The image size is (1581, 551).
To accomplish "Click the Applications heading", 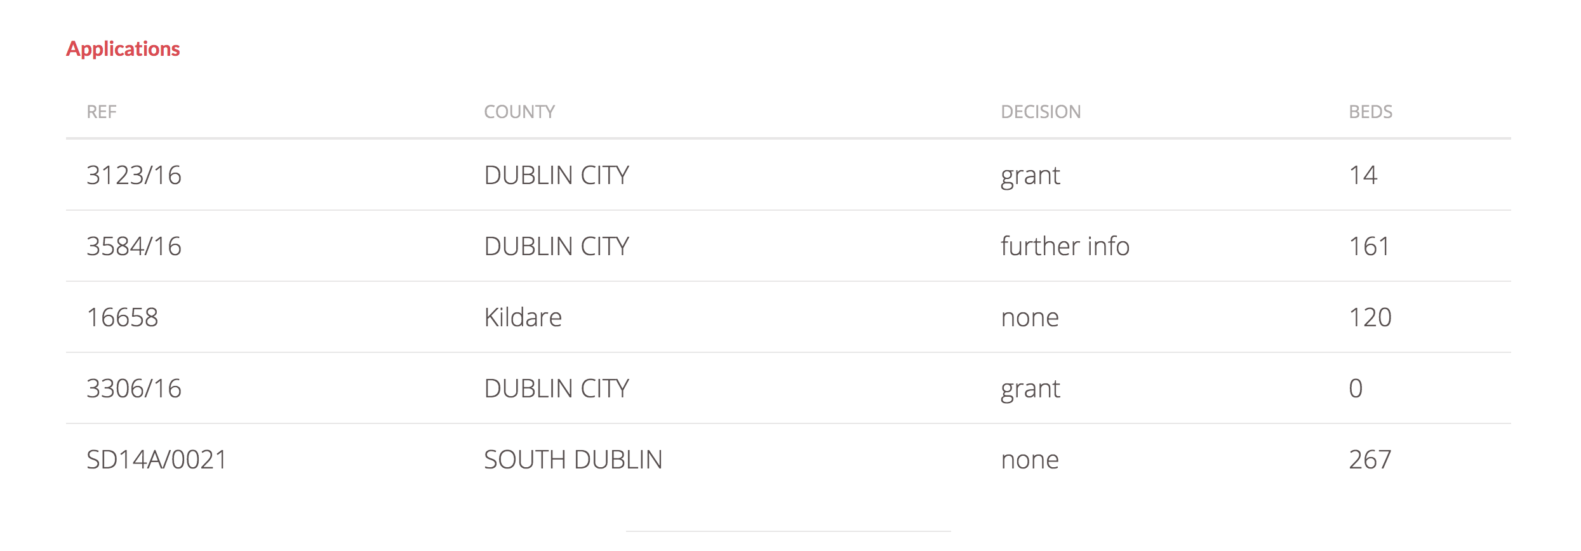I will pos(123,49).
